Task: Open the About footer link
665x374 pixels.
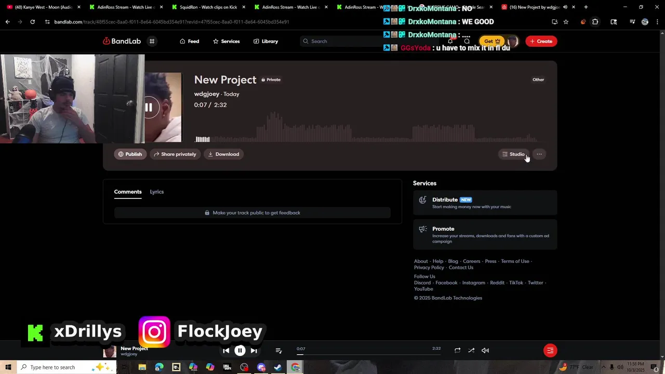Action: click(x=421, y=261)
